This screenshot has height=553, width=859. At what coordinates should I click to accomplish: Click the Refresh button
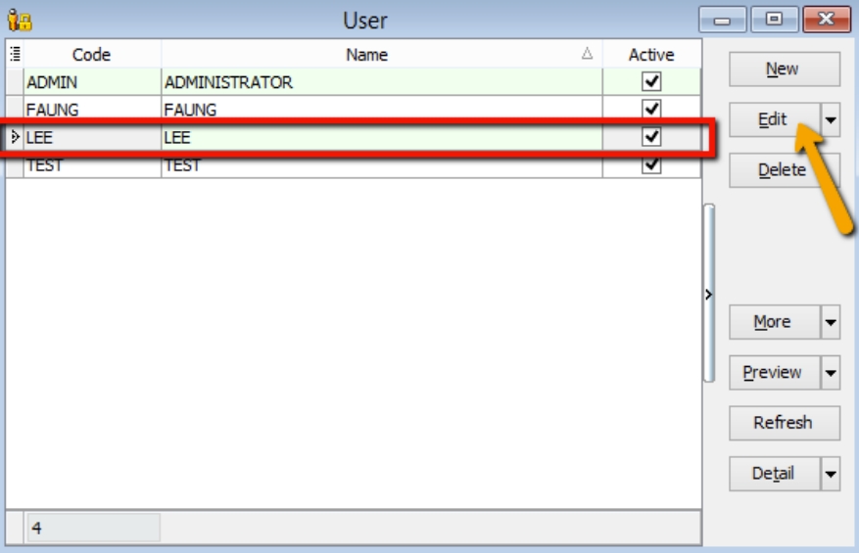785,423
